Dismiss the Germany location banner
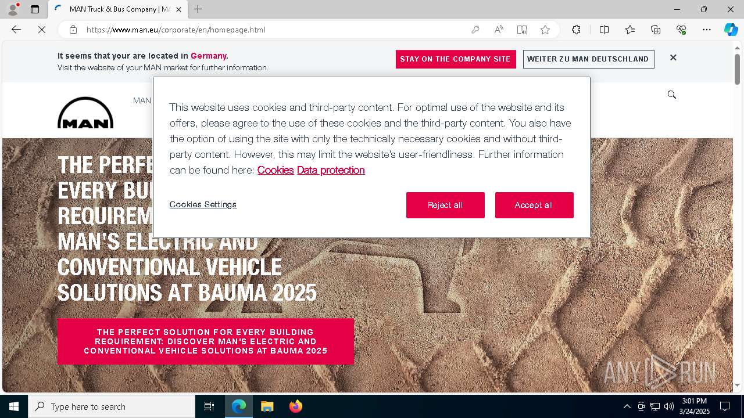Screen dimensions: 744x418 point(673,57)
